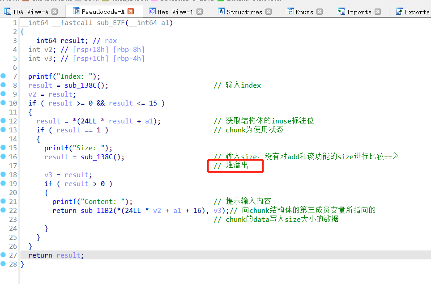
Task: Open the Structures tab
Action: (244, 12)
